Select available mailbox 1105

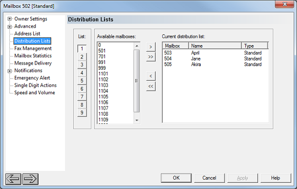click(x=116, y=97)
